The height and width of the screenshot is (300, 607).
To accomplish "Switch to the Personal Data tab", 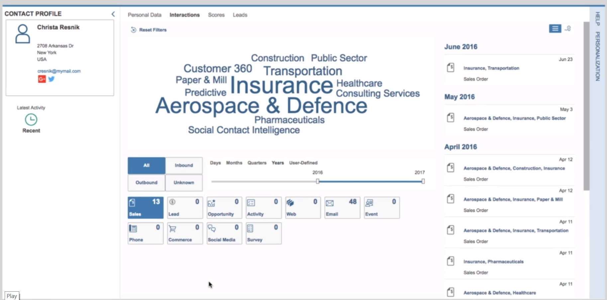I will tap(145, 15).
